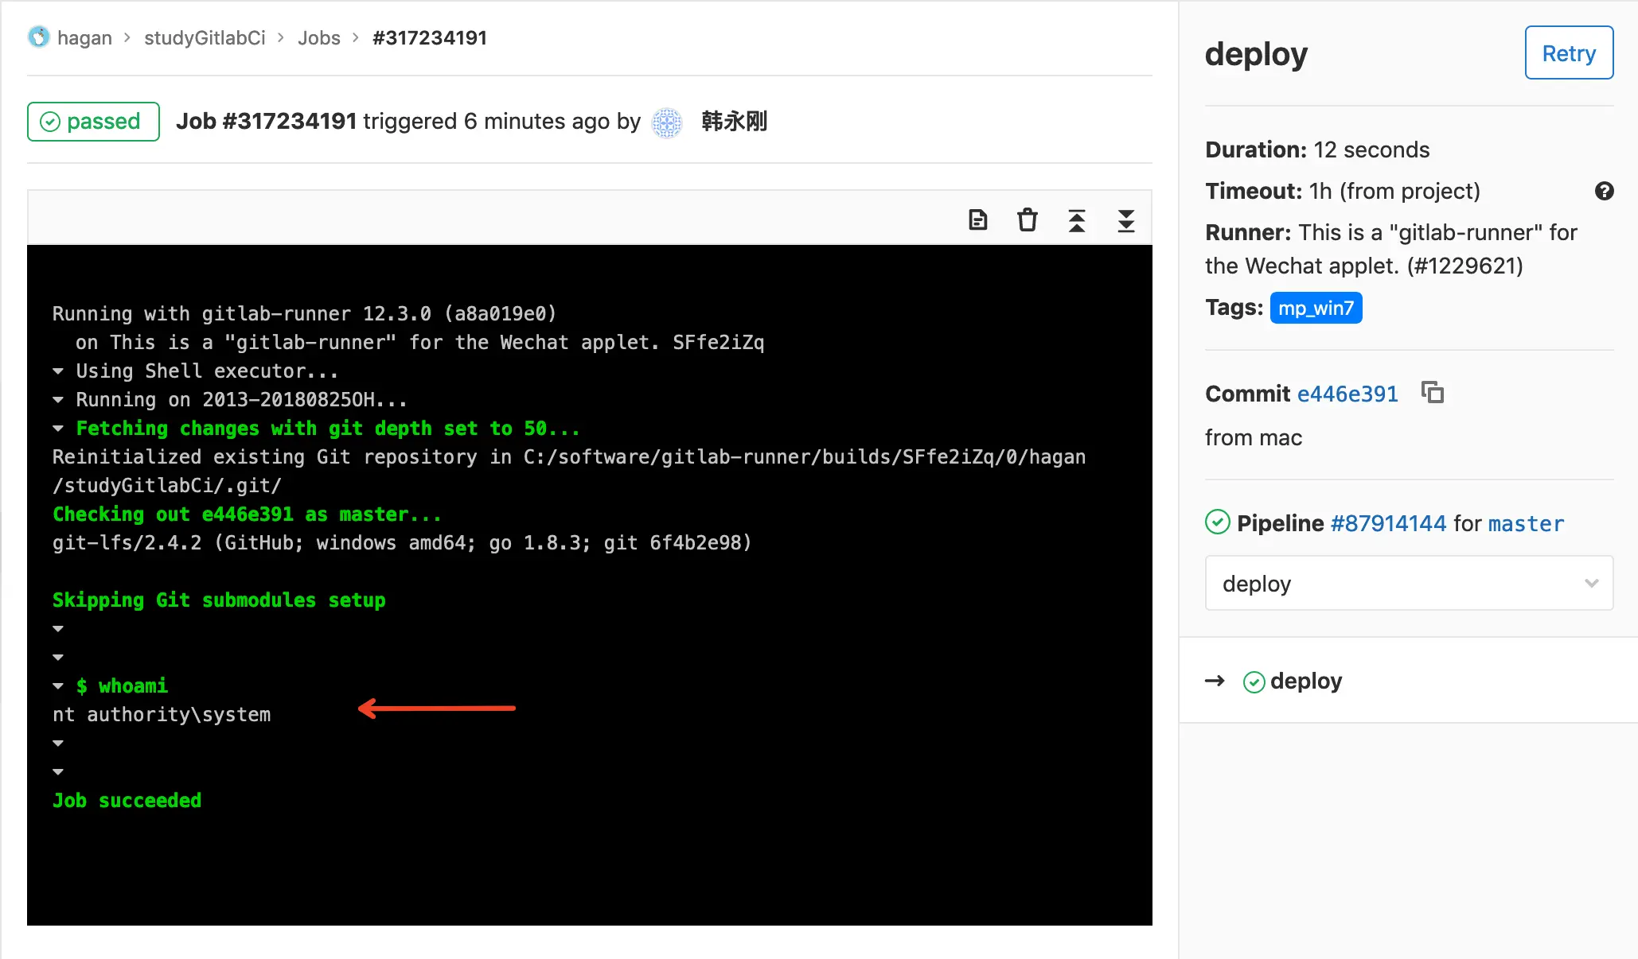The image size is (1638, 959).
Task: Open pipeline #87914144 link
Action: 1388,523
